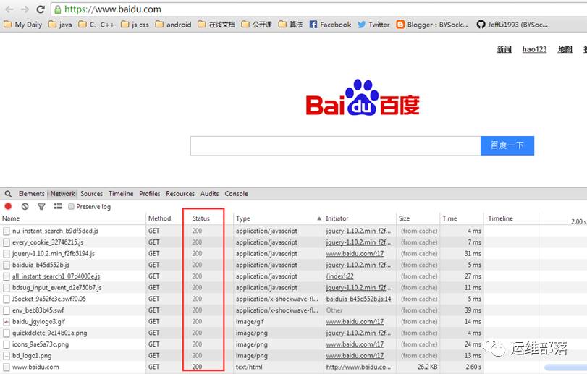Click the Status column header
Viewport: 587px width, 374px height.
tap(201, 218)
